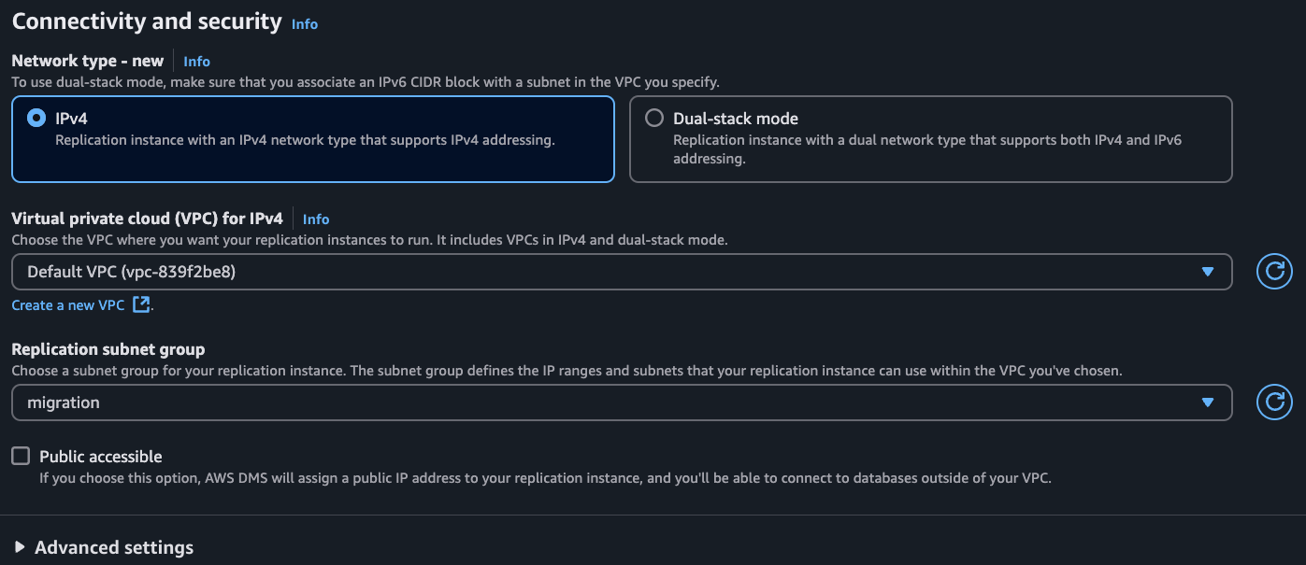This screenshot has height=565, width=1306.
Task: Click the dropdown arrow in the subnet group selector
Action: [1207, 403]
